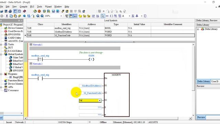Viewport: 220px width, 124px height.
Task: Click the Print icon in toolbar
Action: [10, 11]
